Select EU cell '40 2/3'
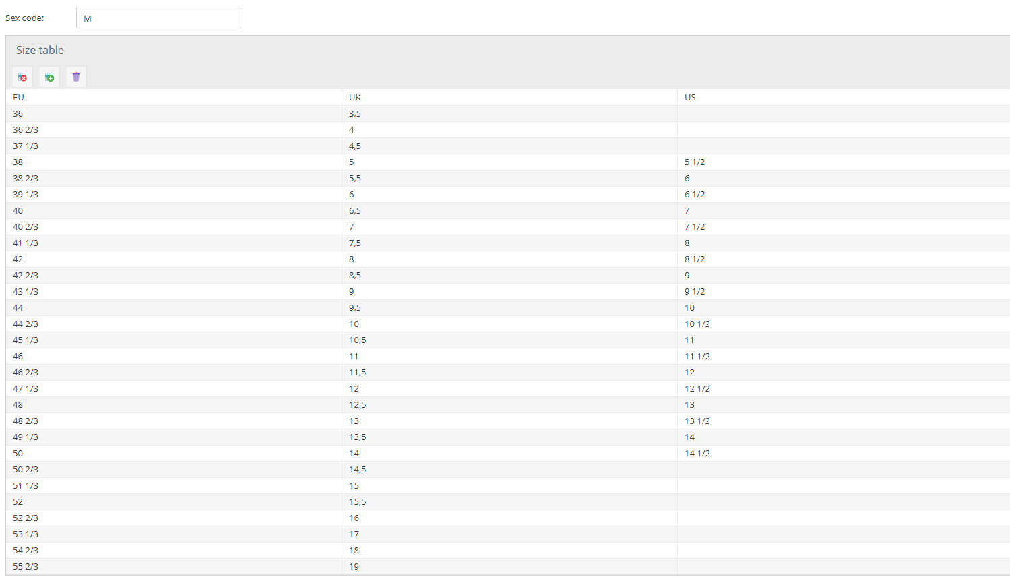Screen dimensions: 1010x581 coord(174,226)
